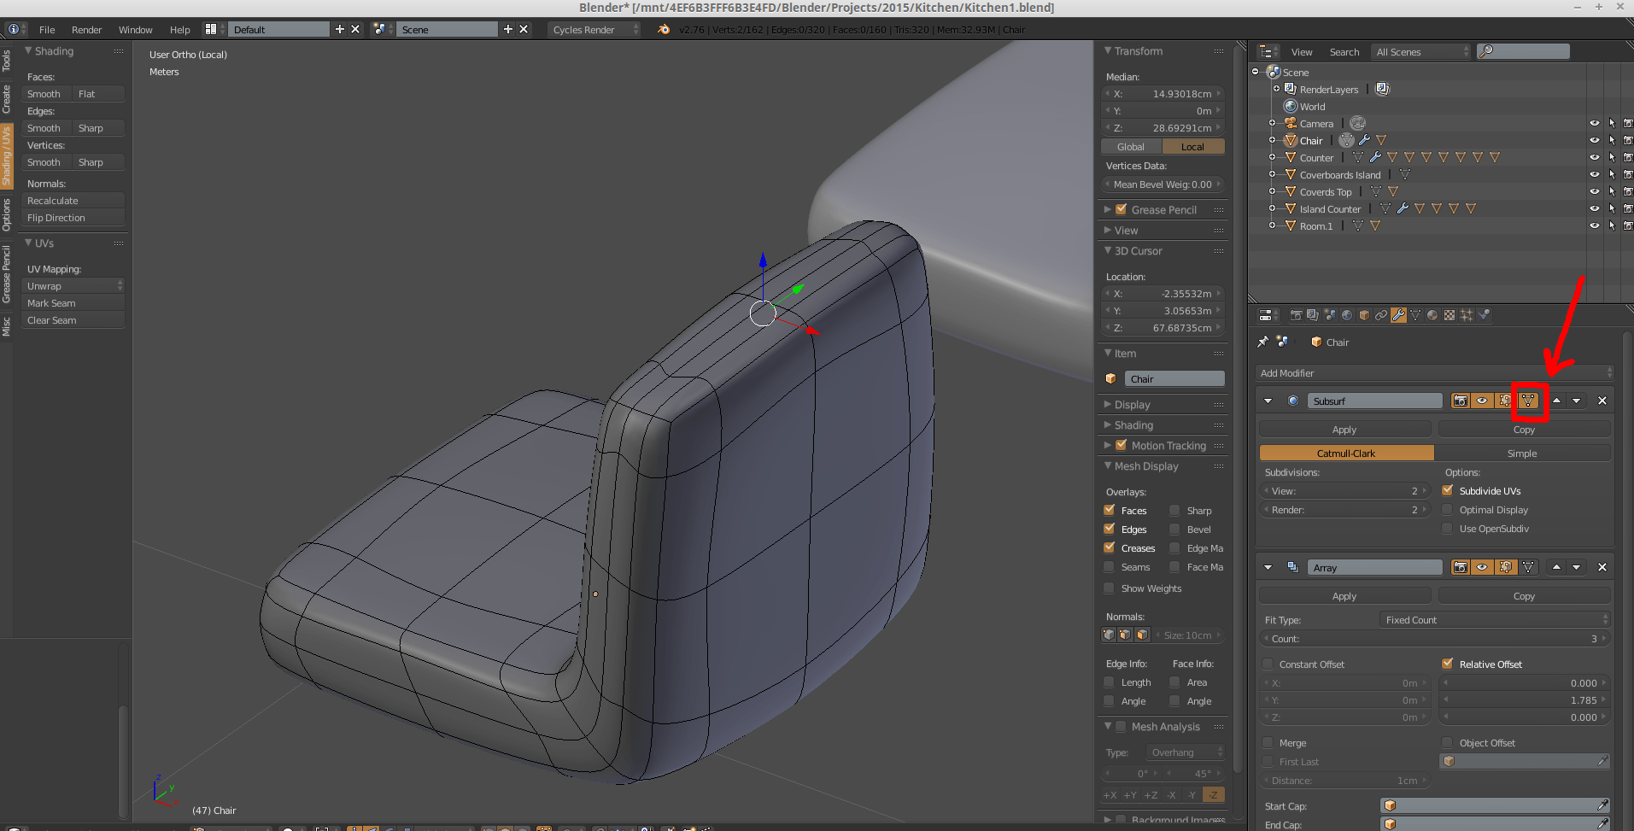Screen dimensions: 1634x831
Task: Collapse the Subsurf modifier panel
Action: click(1268, 400)
